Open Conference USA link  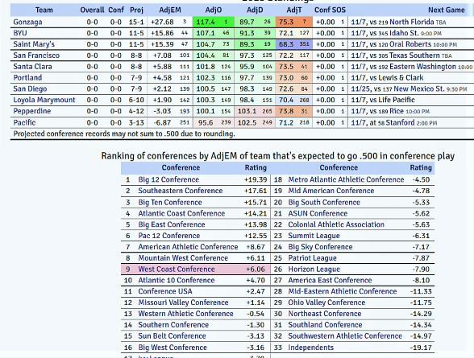(165, 291)
